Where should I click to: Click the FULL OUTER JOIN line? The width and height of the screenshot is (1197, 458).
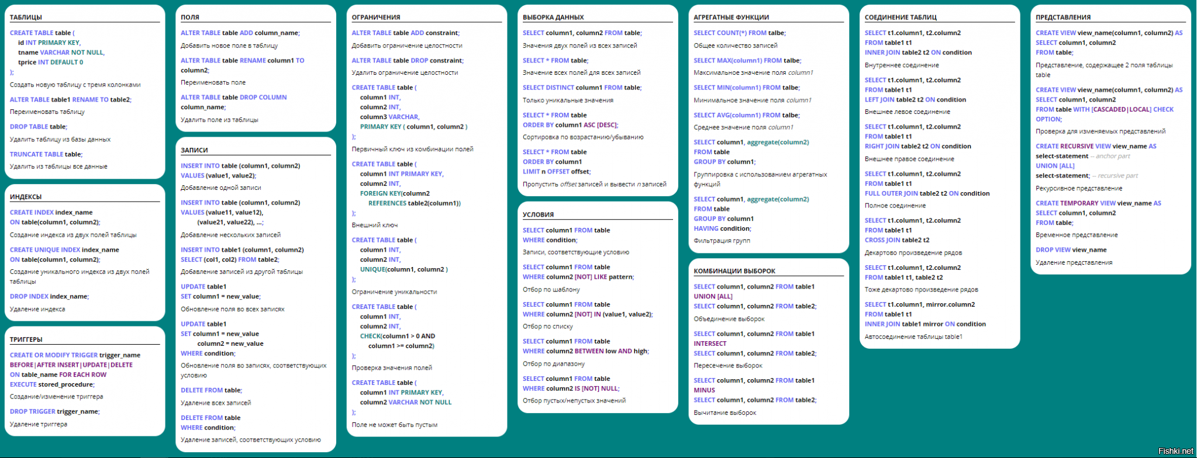[x=927, y=193]
